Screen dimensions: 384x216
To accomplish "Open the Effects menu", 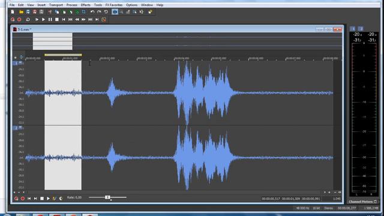I will tap(85, 5).
